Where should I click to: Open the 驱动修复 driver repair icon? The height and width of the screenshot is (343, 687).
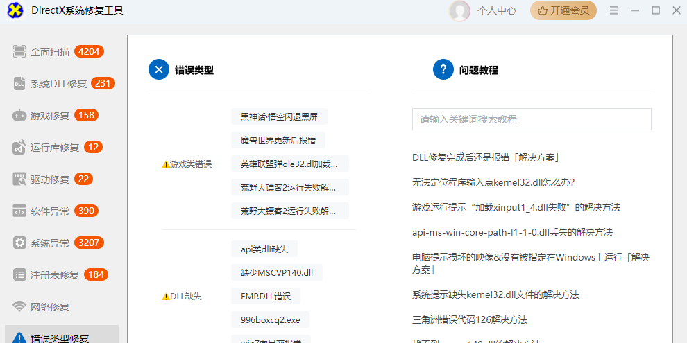(19, 179)
